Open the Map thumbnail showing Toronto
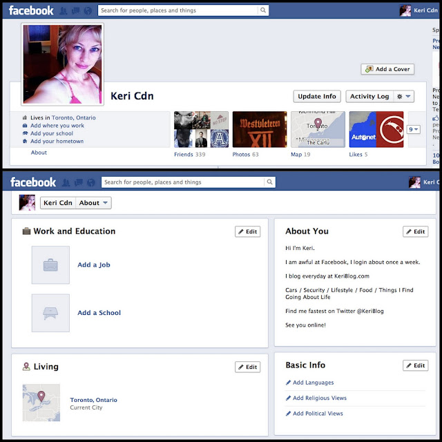442x442 pixels. pos(318,129)
